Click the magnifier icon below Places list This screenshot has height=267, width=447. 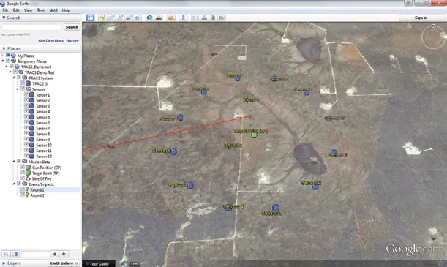6,254
